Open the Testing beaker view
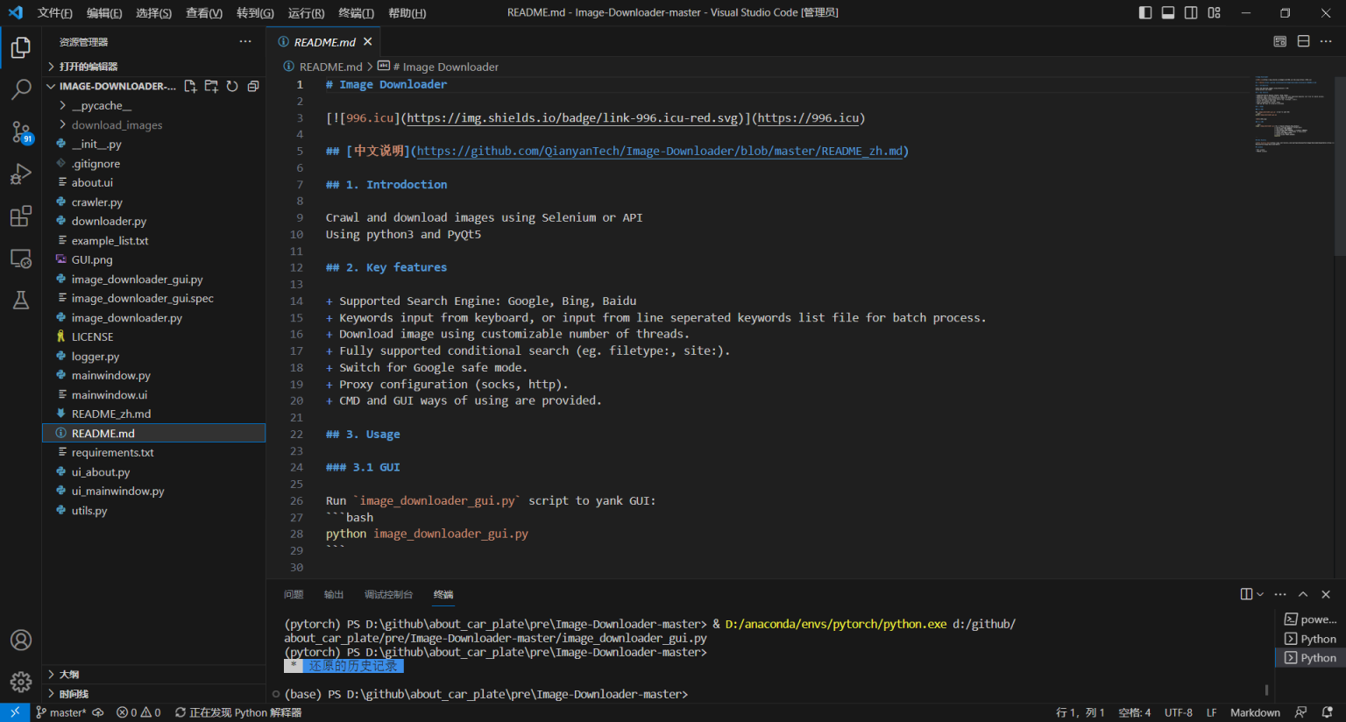1346x722 pixels. pyautogui.click(x=21, y=301)
